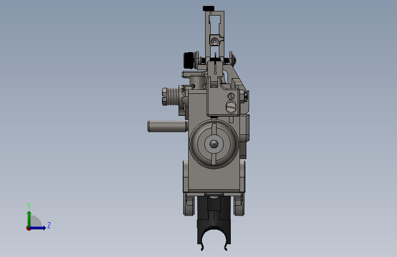
Task: Select the large slotted screw head on the housing
Action: [x=231, y=107]
